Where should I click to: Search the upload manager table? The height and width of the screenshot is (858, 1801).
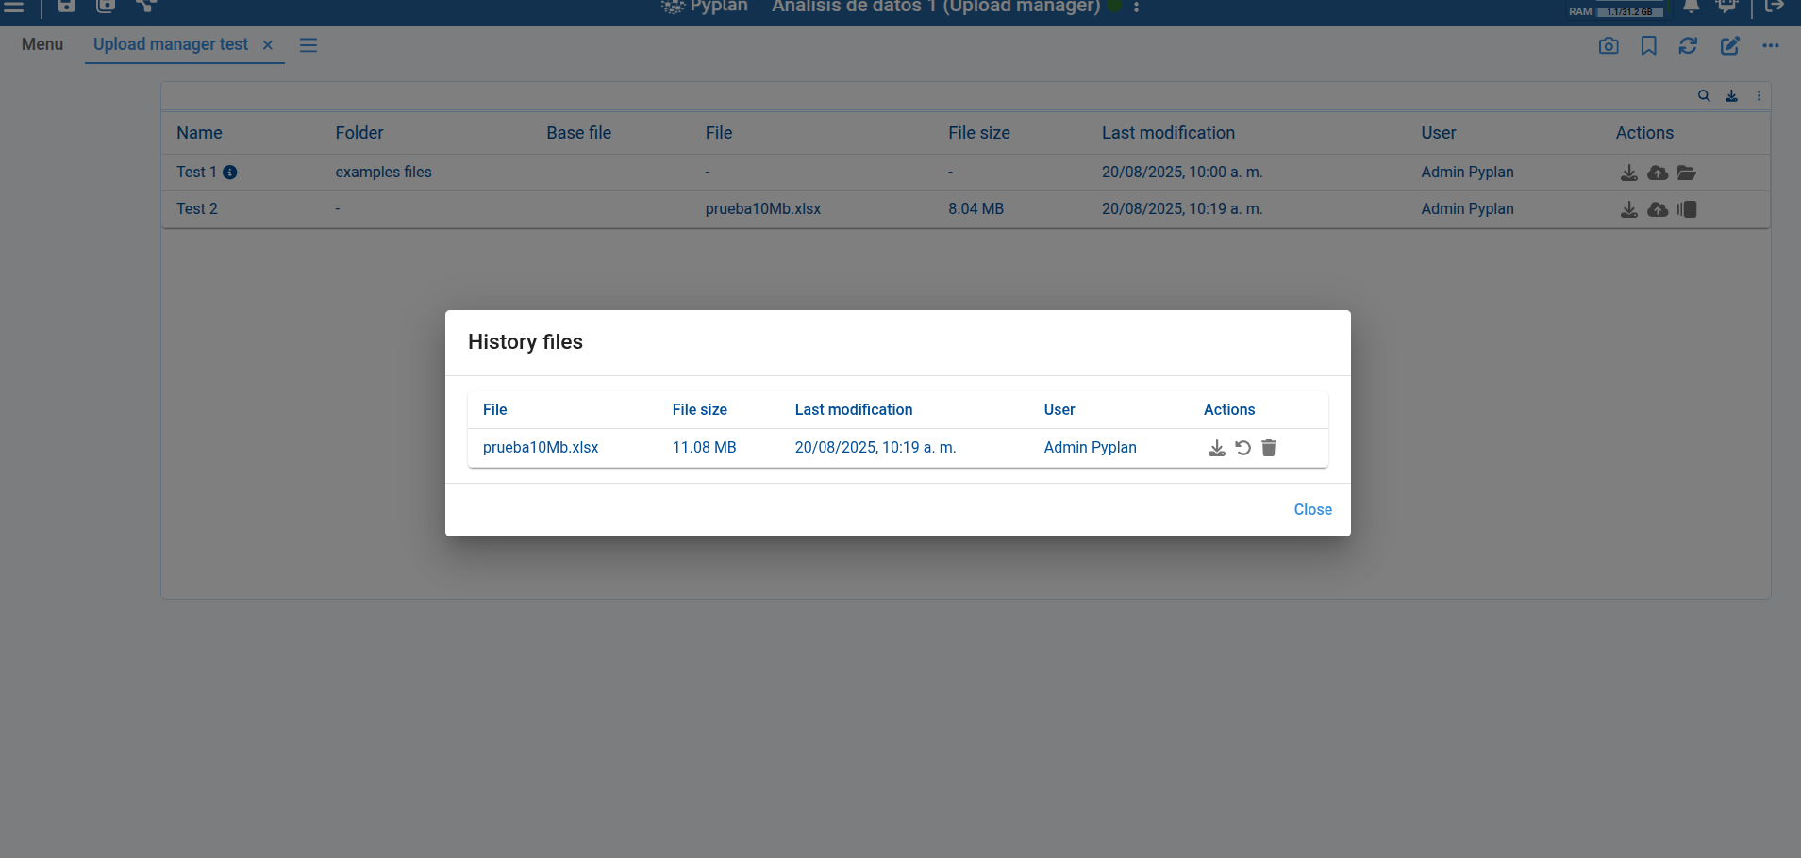point(1703,95)
